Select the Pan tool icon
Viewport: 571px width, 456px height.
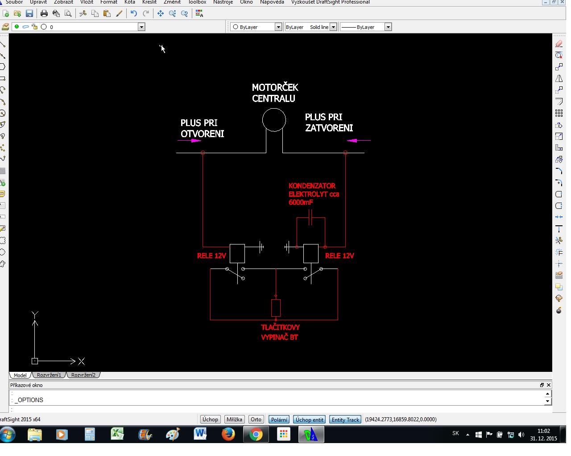[x=160, y=14]
